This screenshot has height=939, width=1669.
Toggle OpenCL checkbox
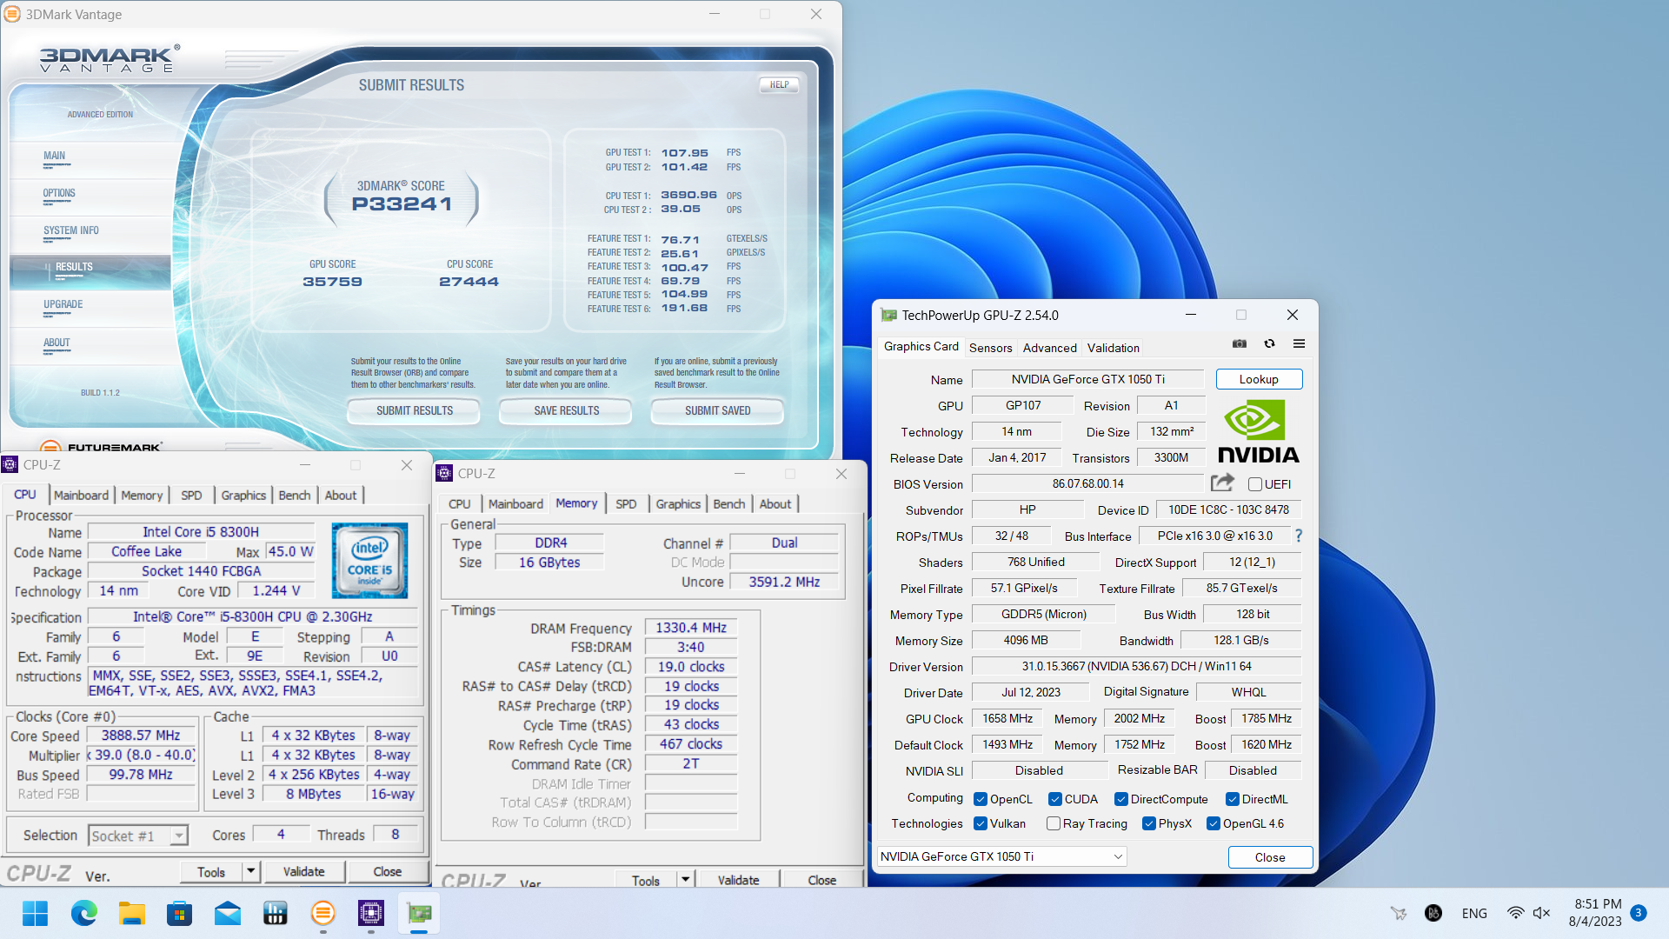click(x=981, y=799)
